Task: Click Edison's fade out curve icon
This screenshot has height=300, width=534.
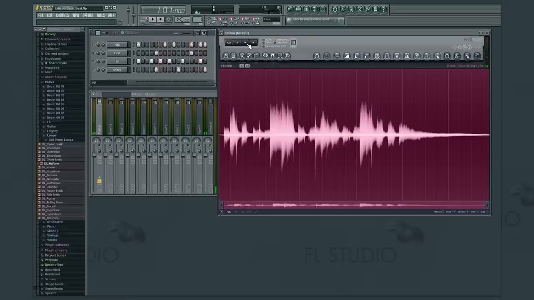Action: (x=357, y=56)
